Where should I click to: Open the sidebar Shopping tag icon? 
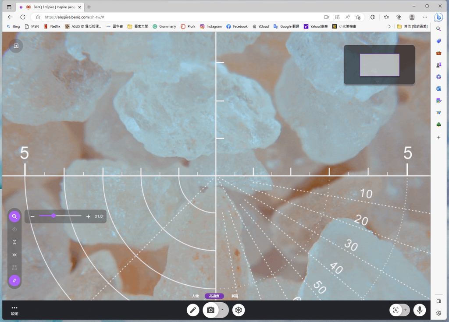(x=438, y=41)
